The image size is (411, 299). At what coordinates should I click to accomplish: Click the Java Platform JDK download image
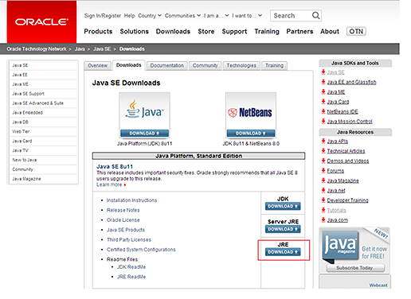[144, 115]
